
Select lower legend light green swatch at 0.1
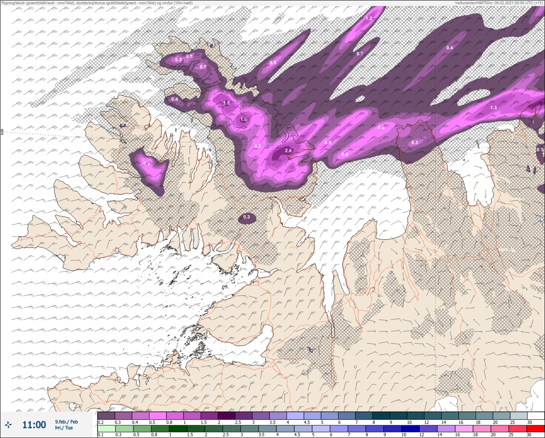(106, 429)
